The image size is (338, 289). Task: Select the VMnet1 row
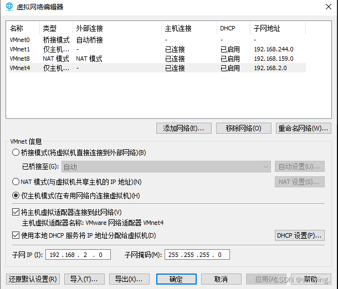157,49
